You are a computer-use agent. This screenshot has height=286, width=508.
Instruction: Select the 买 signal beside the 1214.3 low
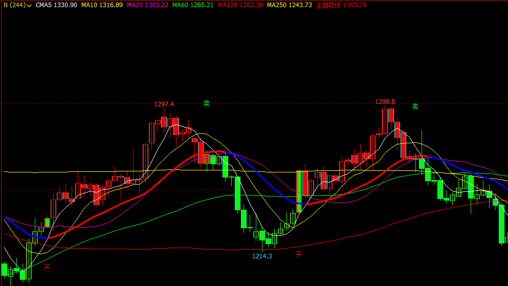pos(298,254)
